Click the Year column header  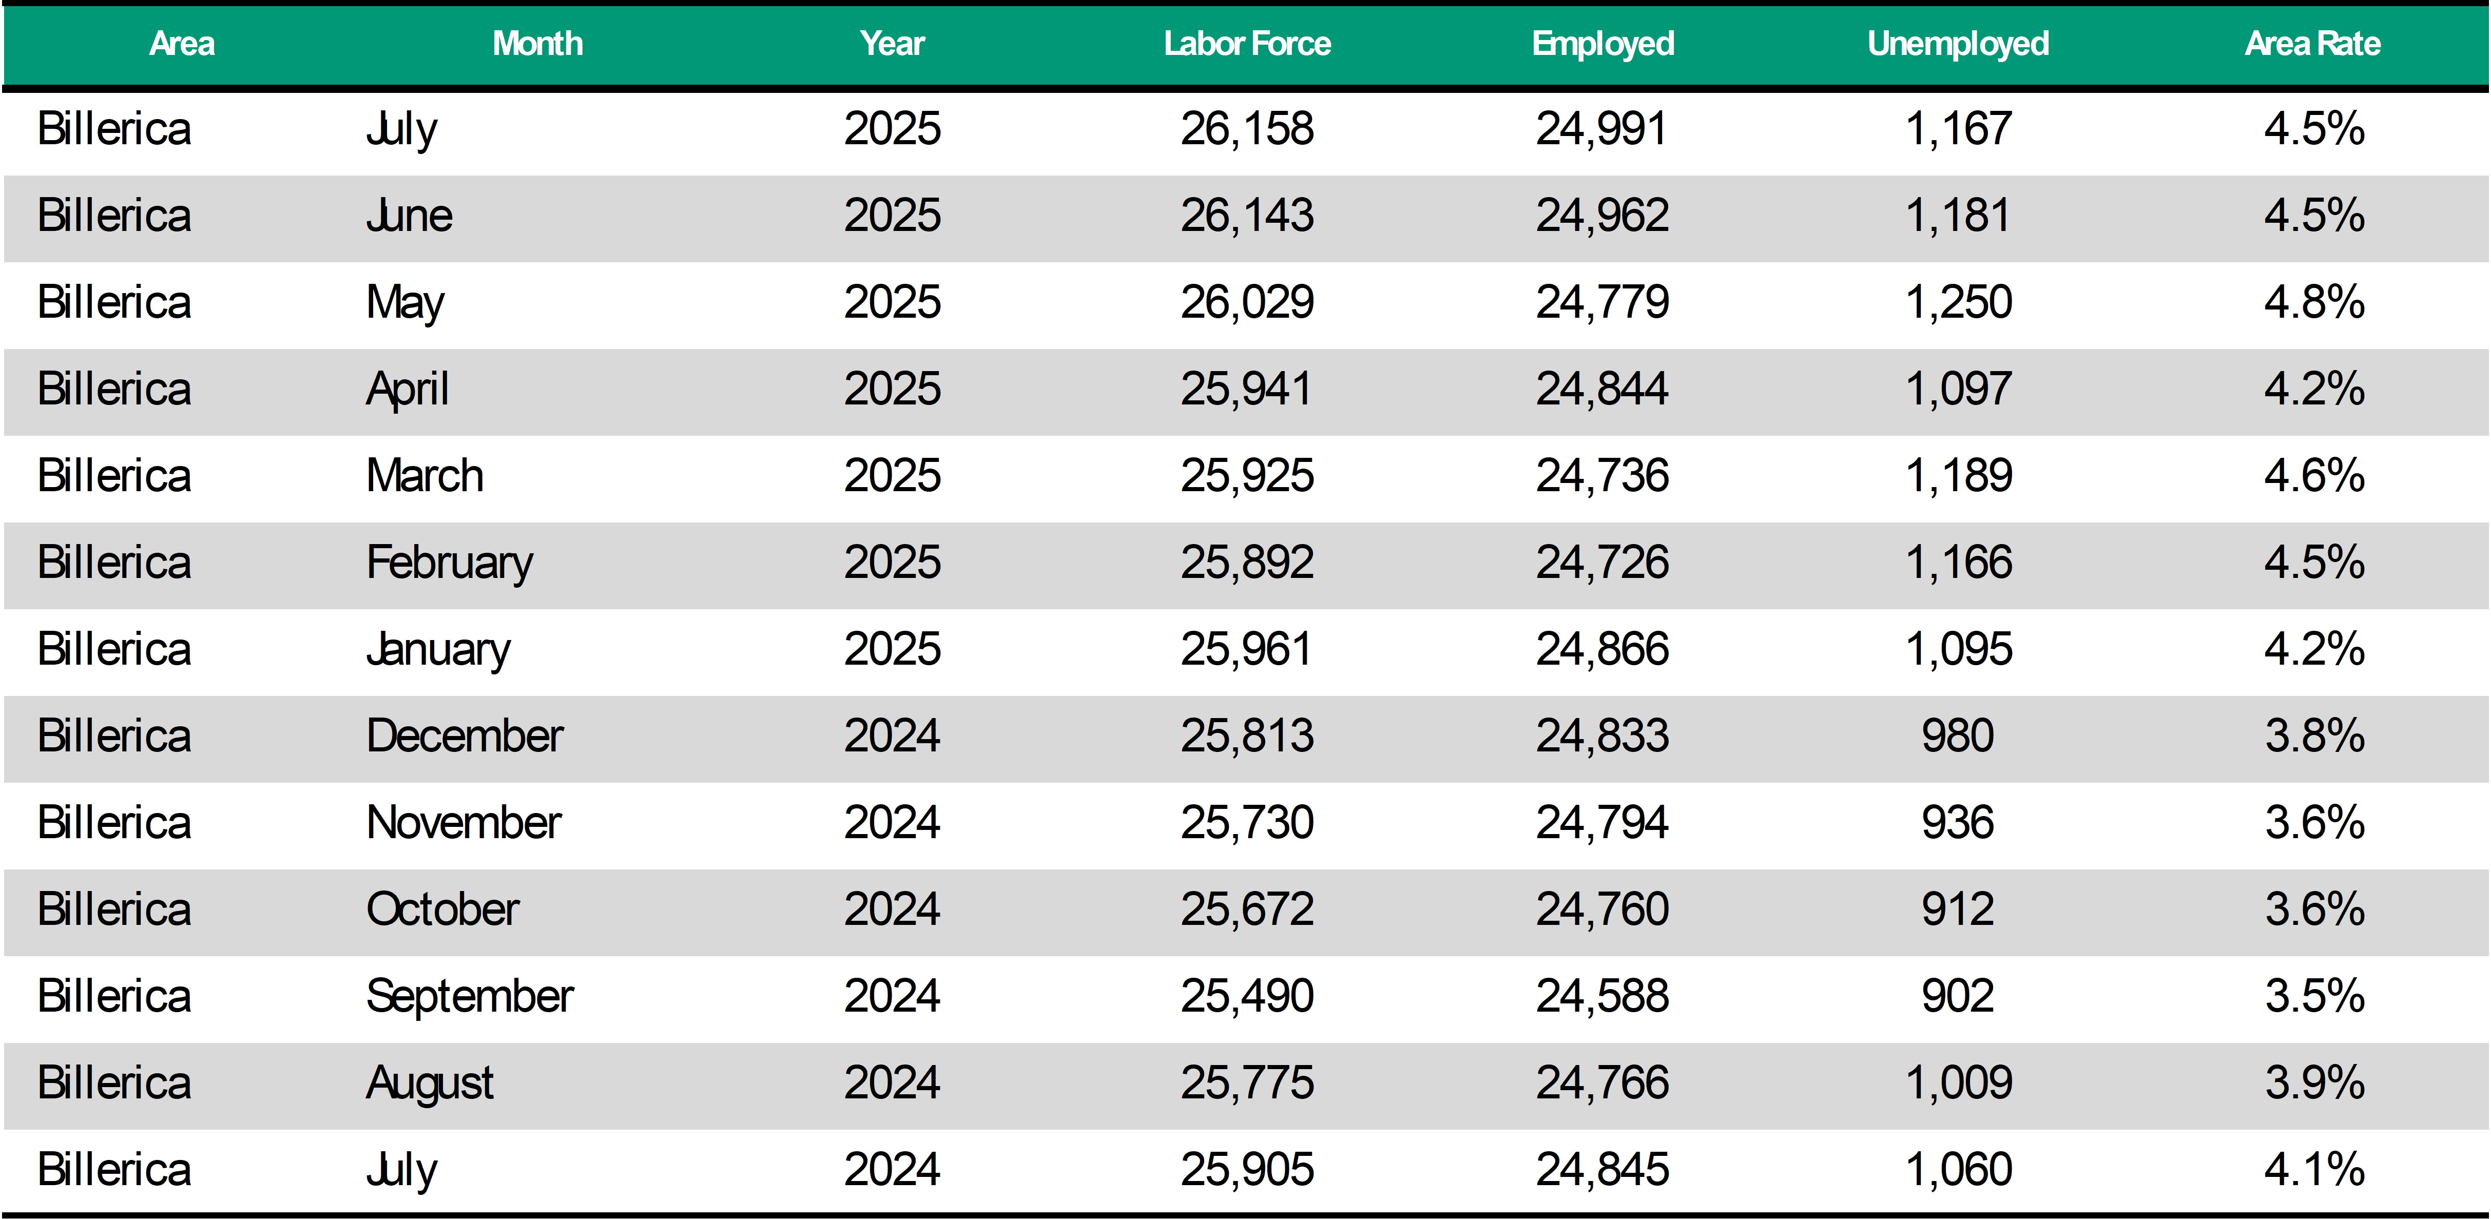click(x=893, y=44)
